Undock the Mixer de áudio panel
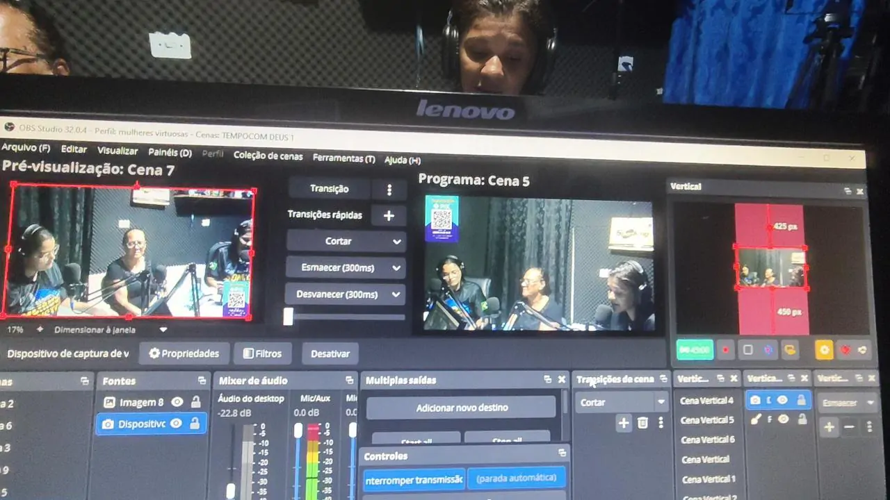This screenshot has width=890, height=500. (350, 381)
